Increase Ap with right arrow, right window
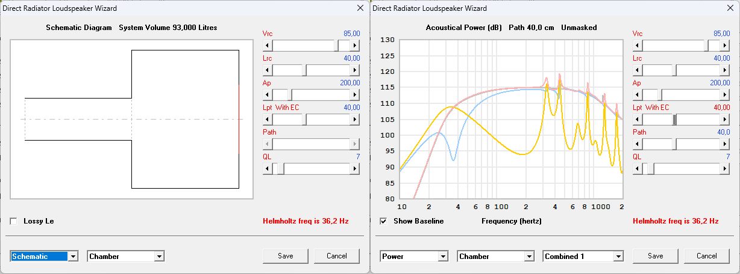 pyautogui.click(x=725, y=95)
